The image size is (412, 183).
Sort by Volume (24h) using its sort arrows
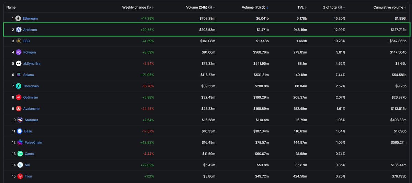pos(214,7)
